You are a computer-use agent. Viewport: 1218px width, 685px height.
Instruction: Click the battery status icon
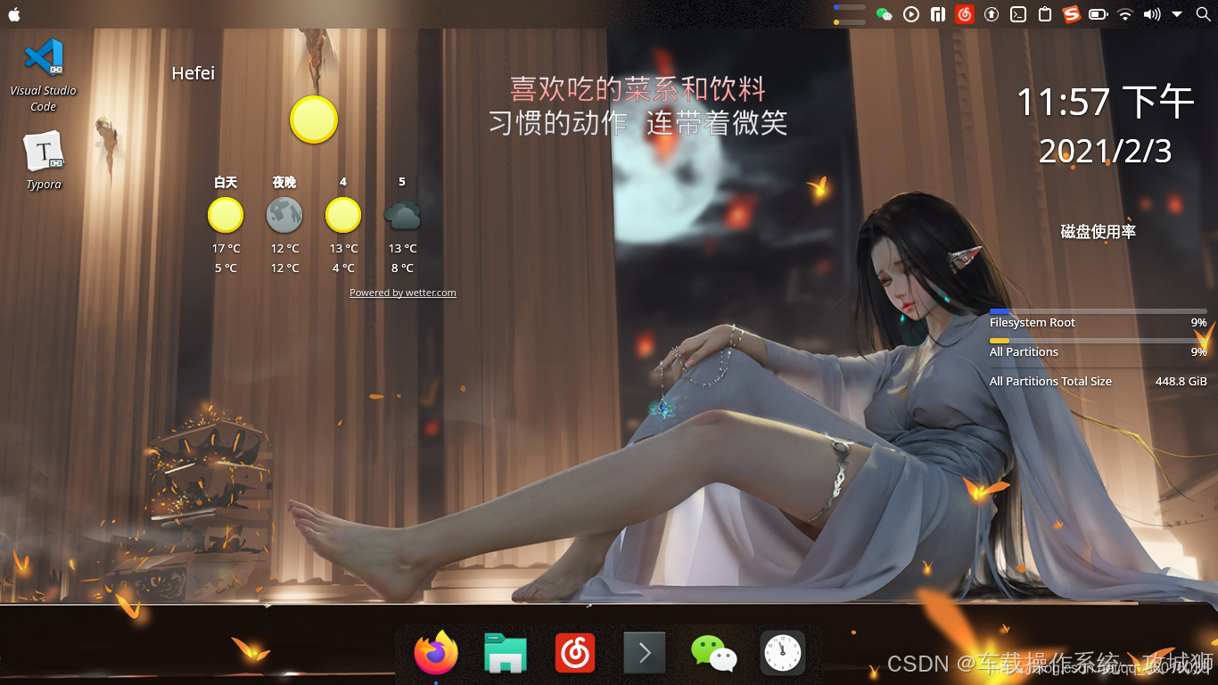tap(1098, 14)
